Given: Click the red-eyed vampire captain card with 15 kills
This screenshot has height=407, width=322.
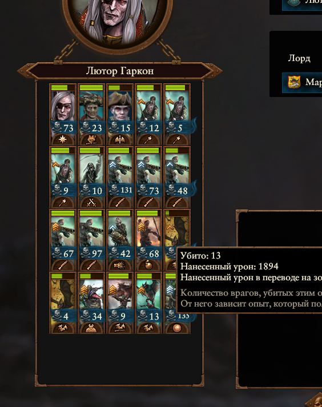Looking at the screenshot, I should tap(120, 114).
